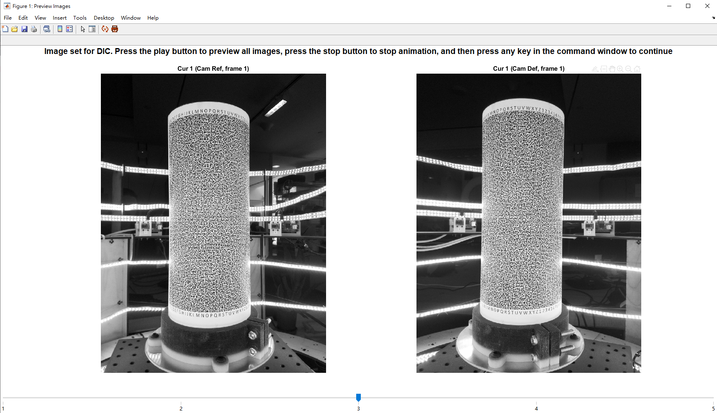Open the Tools menu
717x413 pixels.
pyautogui.click(x=80, y=18)
